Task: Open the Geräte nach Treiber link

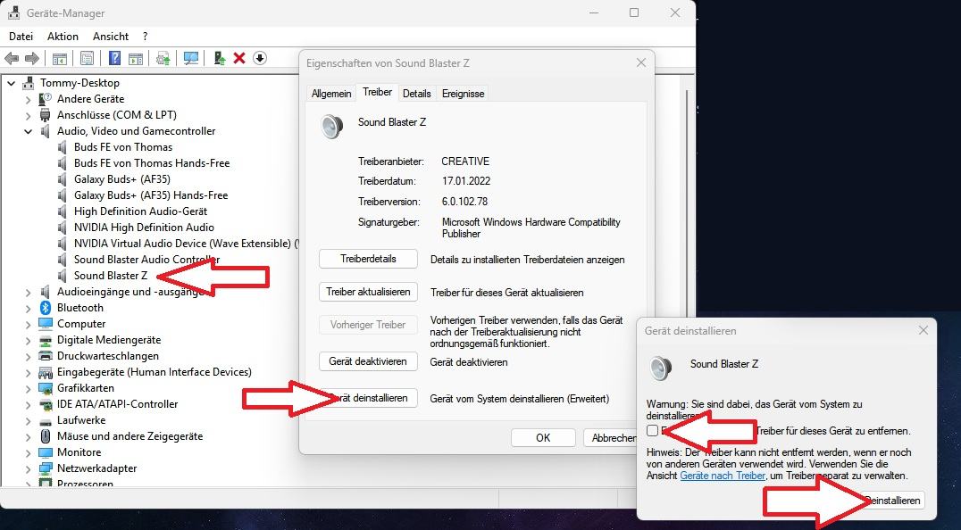Action: pos(723,476)
